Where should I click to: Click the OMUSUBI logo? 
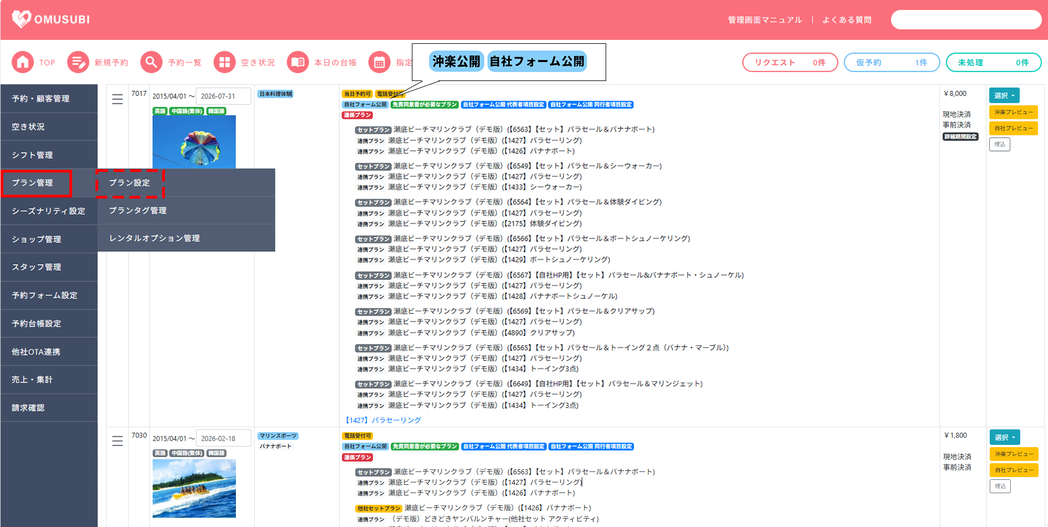click(x=51, y=19)
